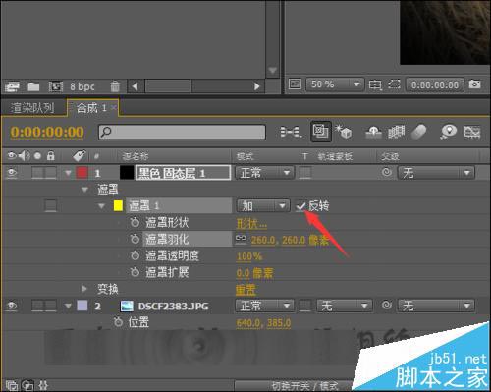This screenshot has width=491, height=392.
Task: Click stopwatch next to 位置
Action: click(x=118, y=322)
